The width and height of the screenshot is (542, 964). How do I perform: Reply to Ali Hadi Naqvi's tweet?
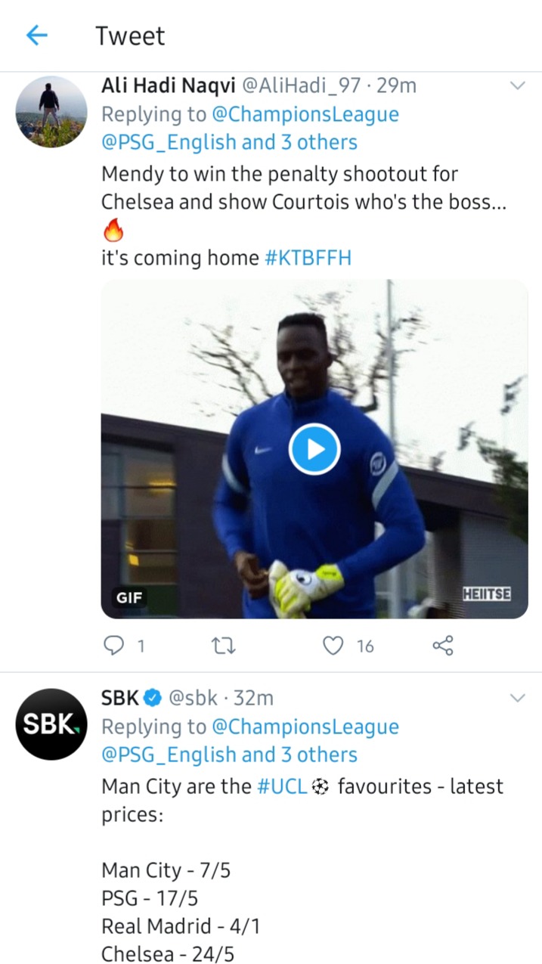(x=113, y=645)
